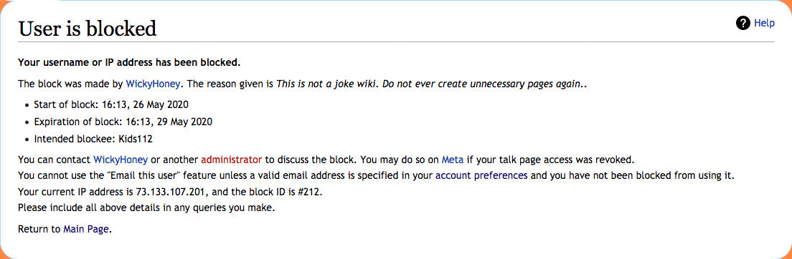
Task: Click the 'Start of block: 16:13, 26 May 2020' line
Action: pyautogui.click(x=111, y=105)
